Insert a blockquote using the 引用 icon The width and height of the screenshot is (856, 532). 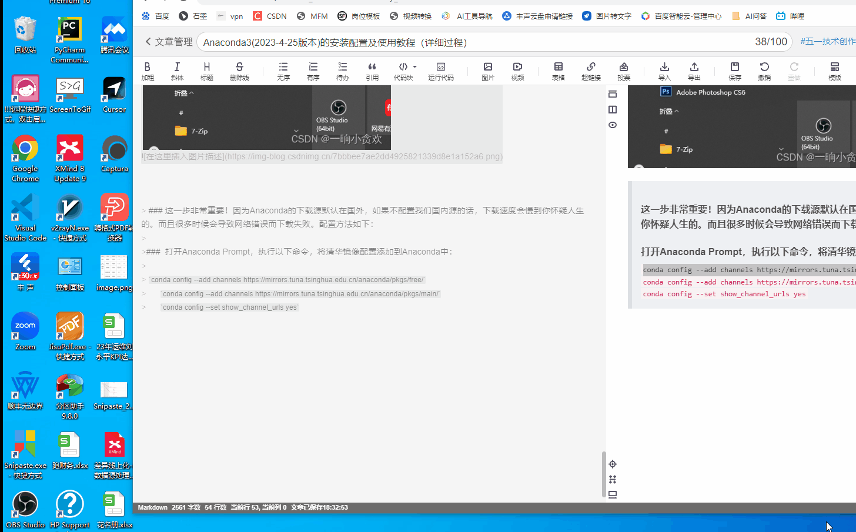coord(372,71)
